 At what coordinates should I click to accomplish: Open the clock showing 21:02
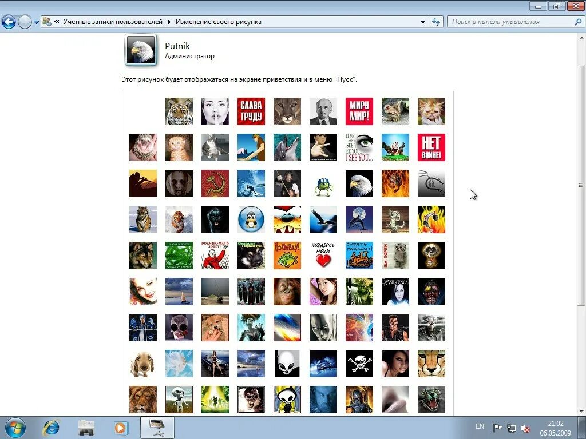click(x=555, y=428)
